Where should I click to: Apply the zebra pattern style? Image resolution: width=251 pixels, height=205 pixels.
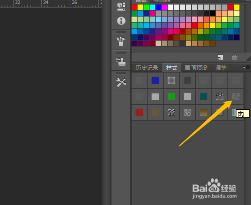(171, 112)
